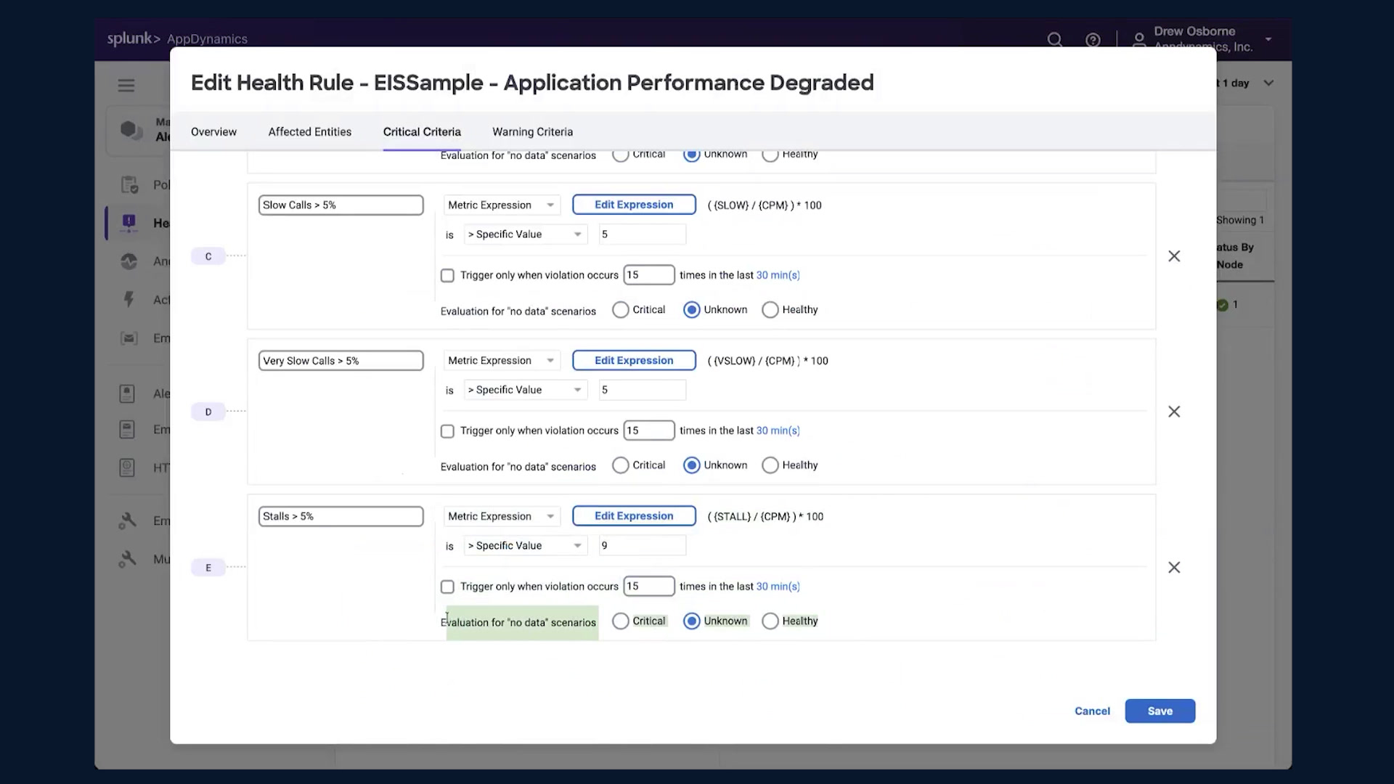Save the health rule changes

tap(1159, 711)
